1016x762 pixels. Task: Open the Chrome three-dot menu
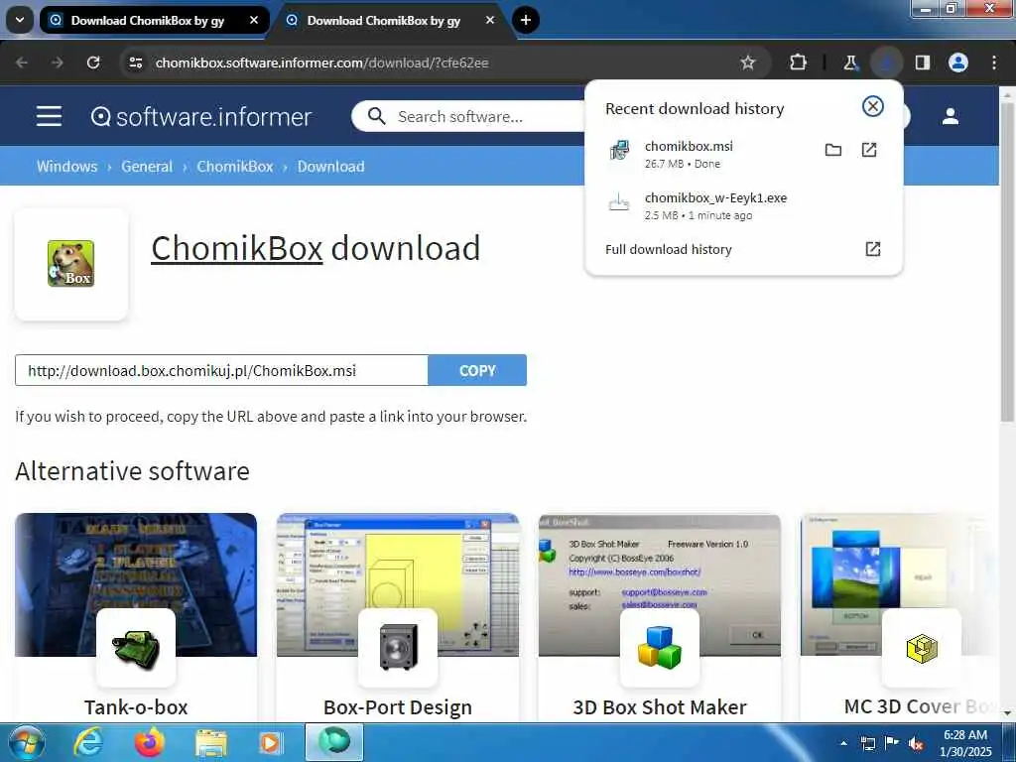[x=994, y=63]
